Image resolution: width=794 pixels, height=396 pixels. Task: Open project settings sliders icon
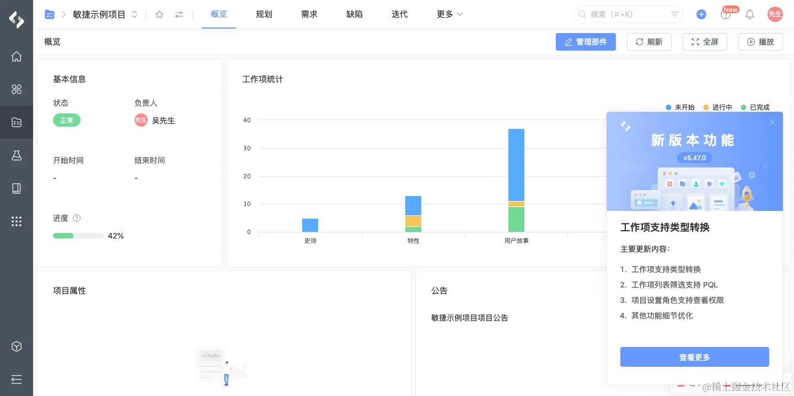(179, 14)
